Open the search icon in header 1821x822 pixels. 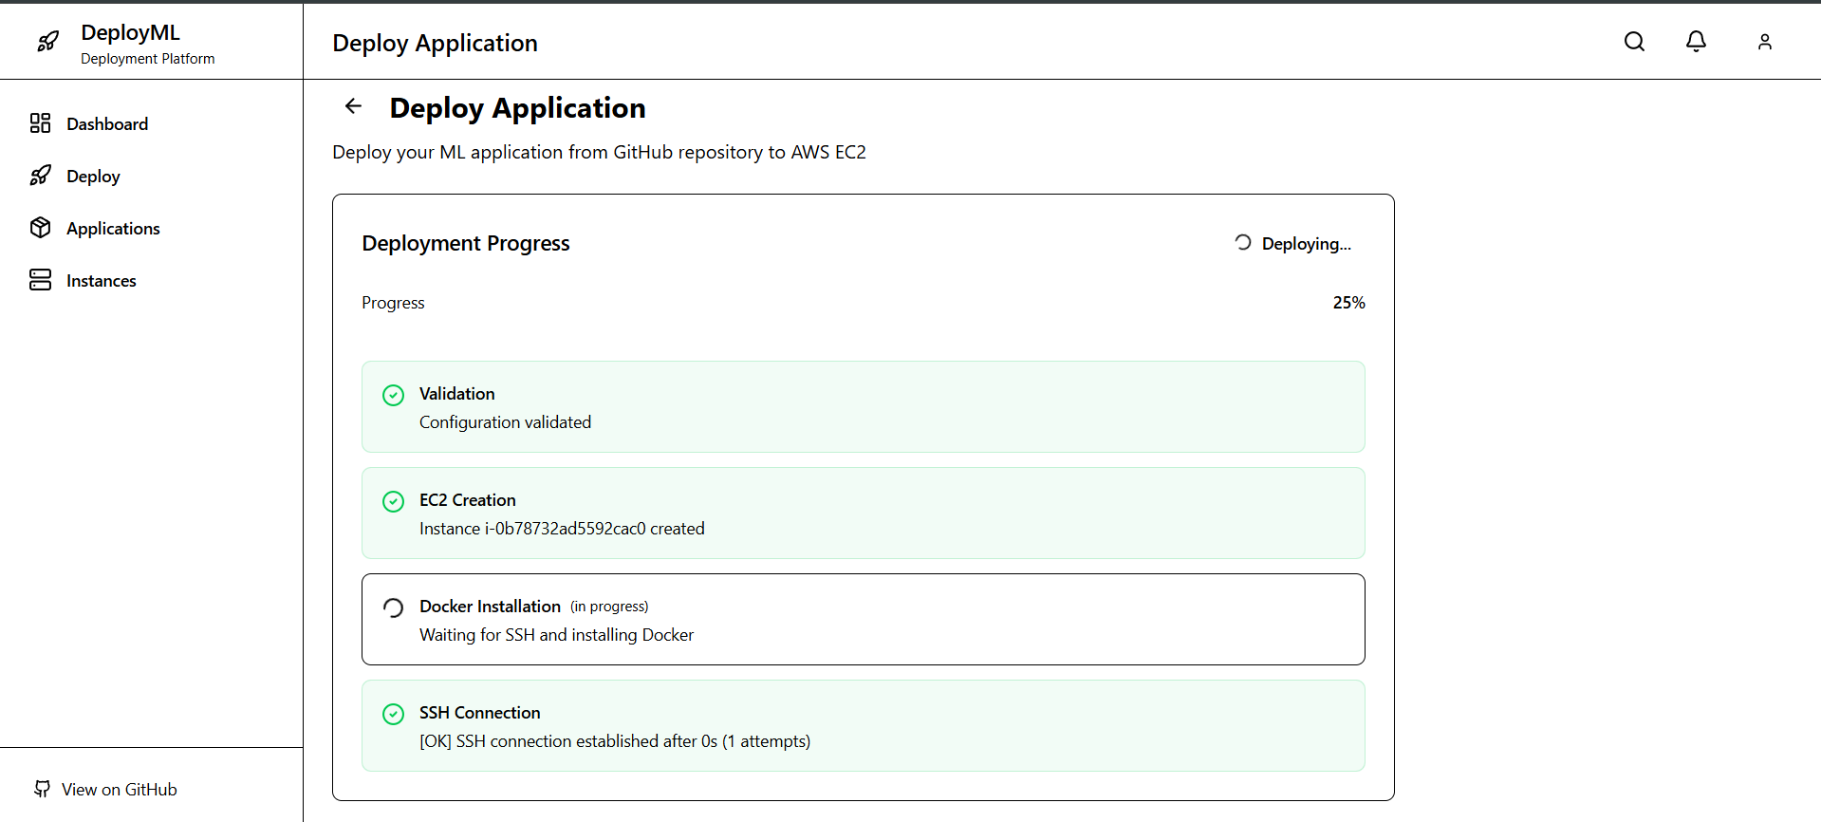click(1634, 42)
